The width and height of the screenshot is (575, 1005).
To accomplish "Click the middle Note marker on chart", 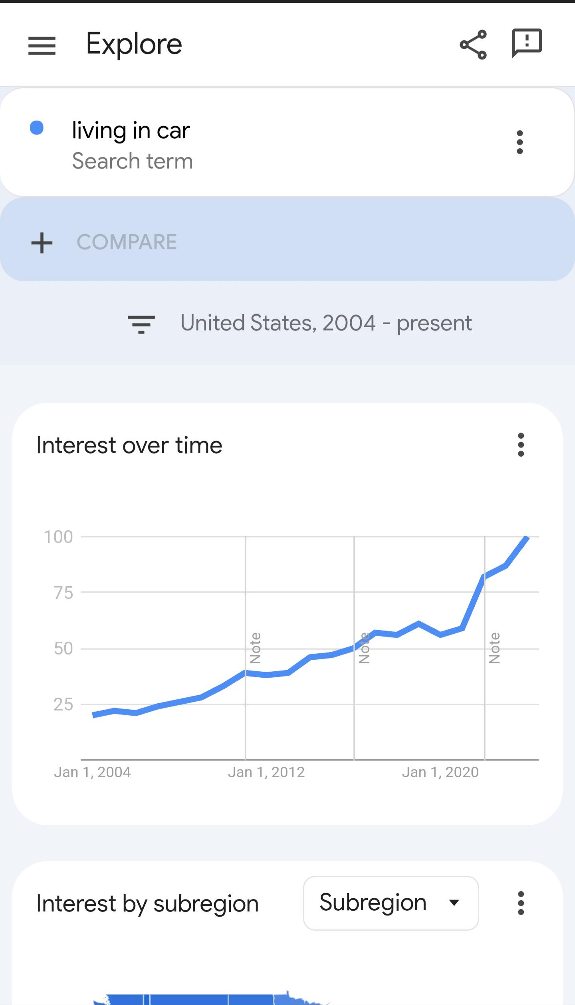I will point(364,648).
